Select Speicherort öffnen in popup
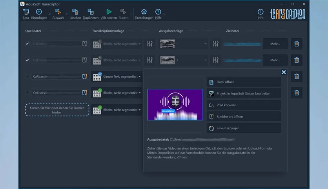This screenshot has width=328, height=189. 244,117
